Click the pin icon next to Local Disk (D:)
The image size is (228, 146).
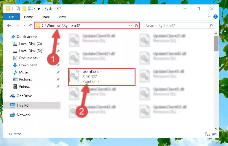pos(58,51)
